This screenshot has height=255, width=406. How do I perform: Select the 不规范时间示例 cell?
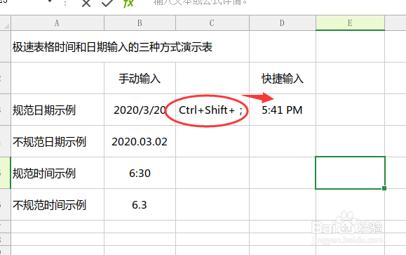point(57,204)
